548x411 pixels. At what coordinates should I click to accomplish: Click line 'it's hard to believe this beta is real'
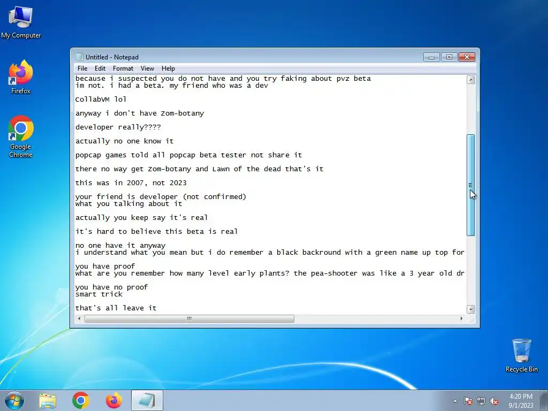(x=157, y=231)
